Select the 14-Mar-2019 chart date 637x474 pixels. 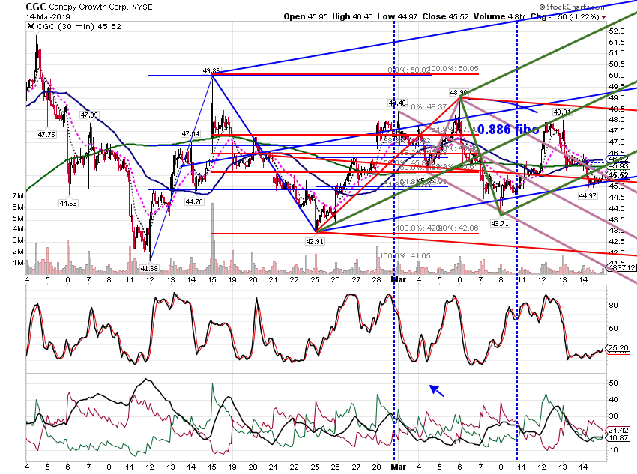click(x=48, y=17)
